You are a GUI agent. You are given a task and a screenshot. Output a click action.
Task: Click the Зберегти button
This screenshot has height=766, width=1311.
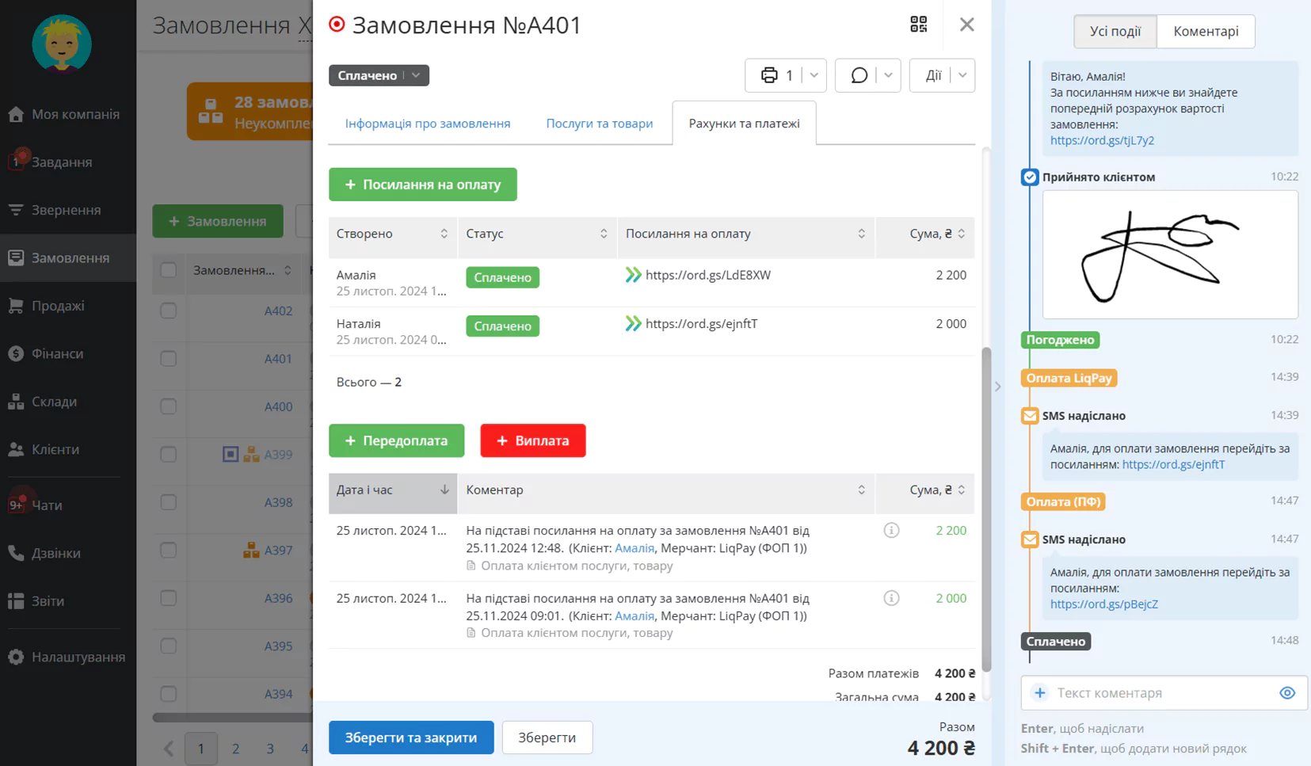pos(547,737)
